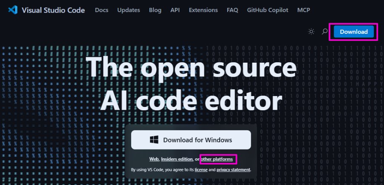Open the Extensions navigation item
Screen dimensions: 384x185
pos(203,10)
